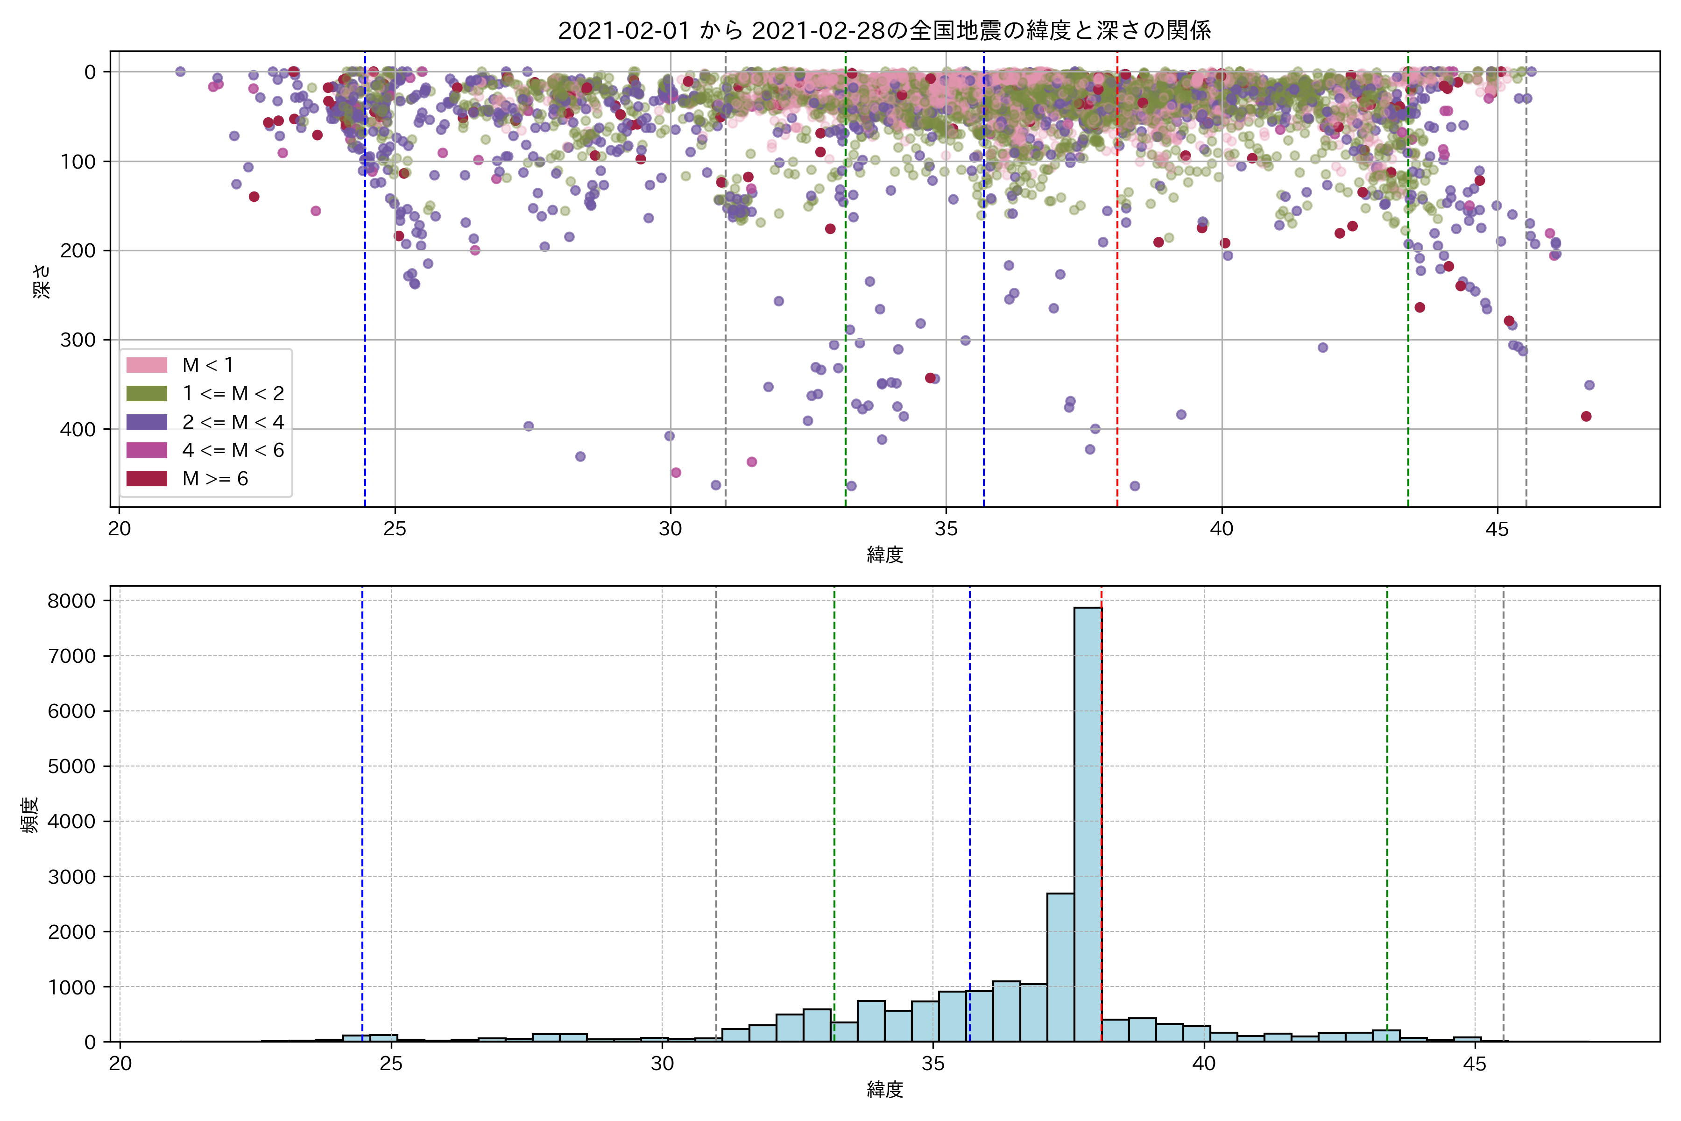Click the pink M < 1 legend swatch
Image resolution: width=1681 pixels, height=1121 pixels.
(147, 365)
